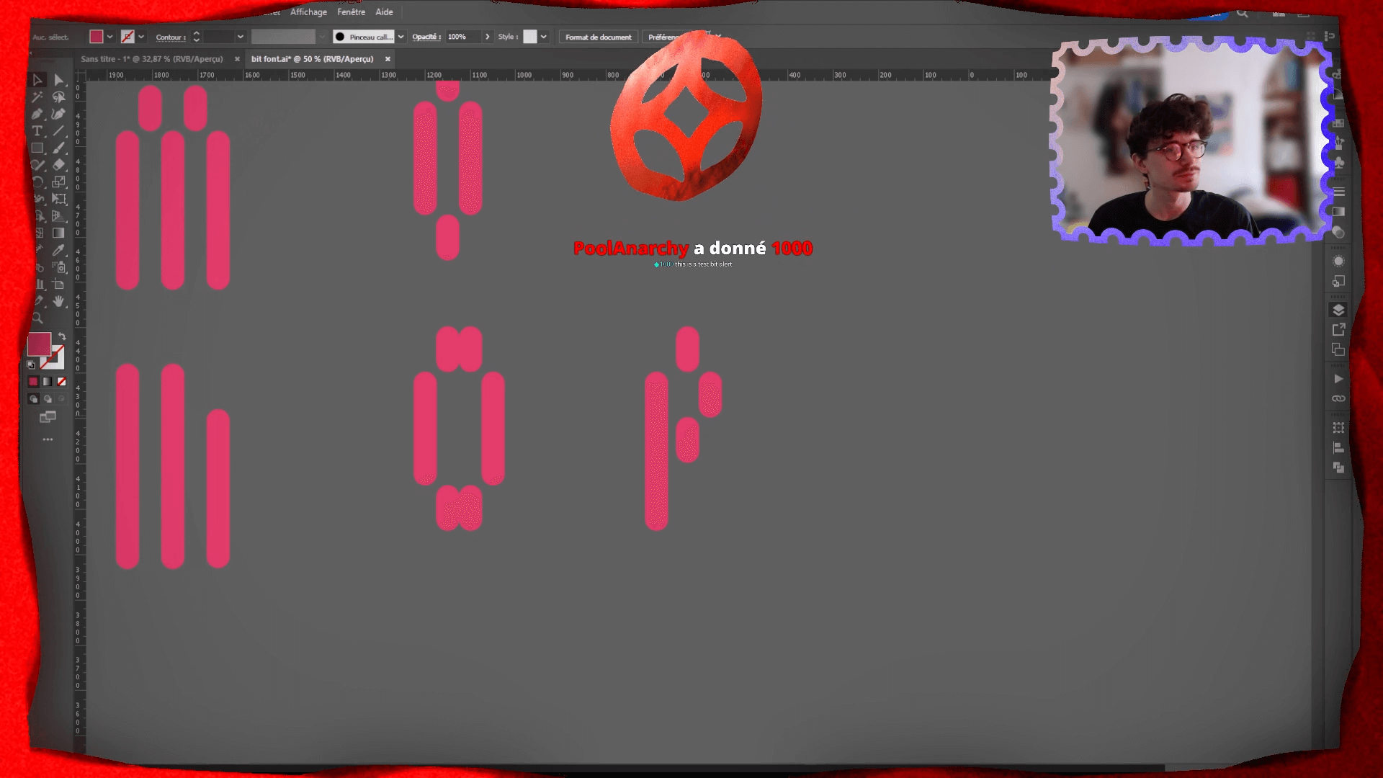Click the large Fill swatch in toolbar
Screen dimensions: 1383x778
coord(39,344)
